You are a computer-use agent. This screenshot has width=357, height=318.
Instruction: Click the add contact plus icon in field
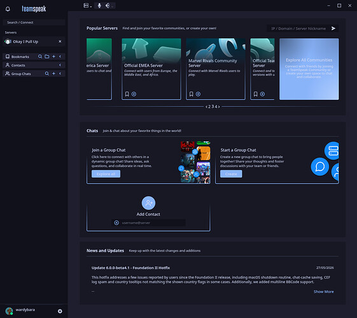pyautogui.click(x=116, y=223)
